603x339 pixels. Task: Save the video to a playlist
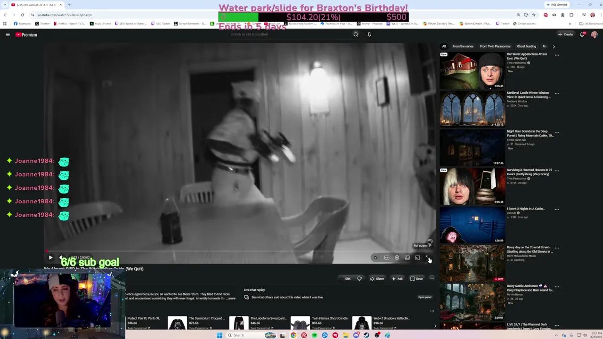[x=416, y=279]
